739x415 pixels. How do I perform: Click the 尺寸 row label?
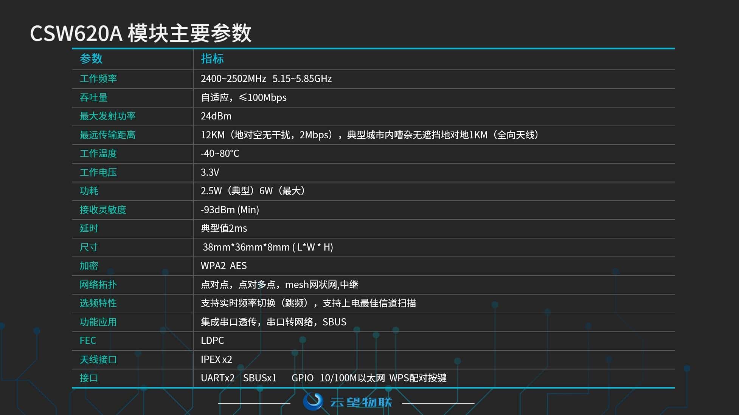[x=89, y=247]
